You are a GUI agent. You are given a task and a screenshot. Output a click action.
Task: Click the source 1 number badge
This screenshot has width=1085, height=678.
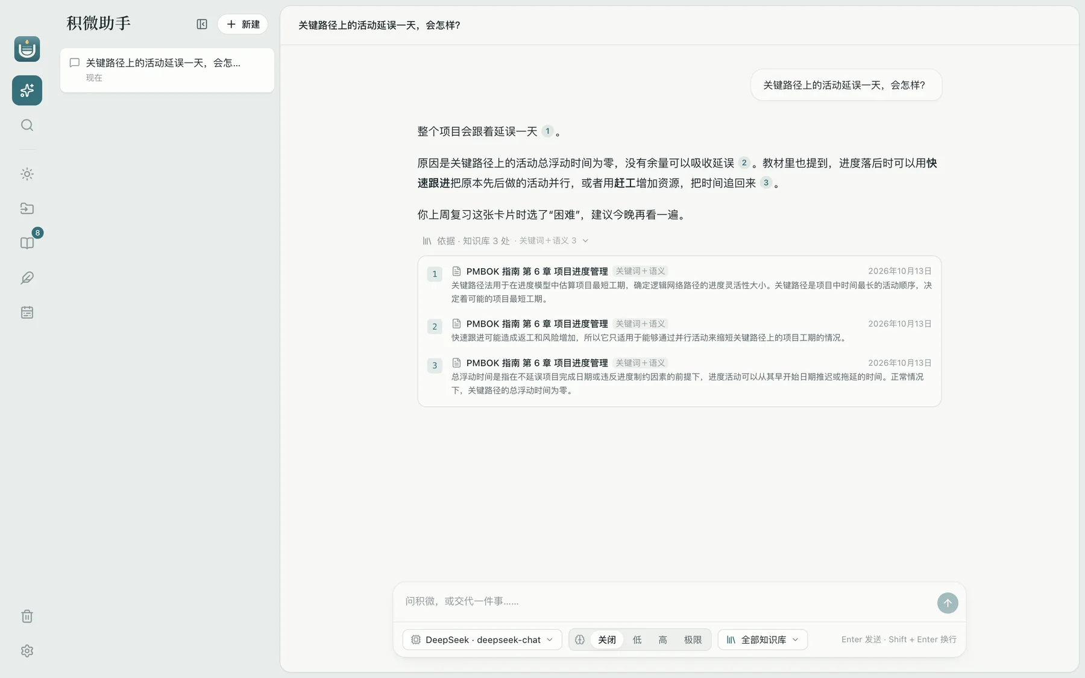435,274
